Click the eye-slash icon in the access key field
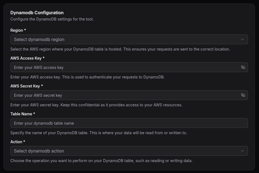Image resolution: width=259 pixels, height=173 pixels. (x=243, y=67)
